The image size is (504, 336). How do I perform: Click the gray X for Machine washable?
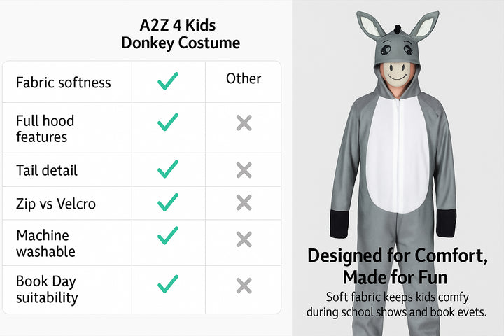244,239
